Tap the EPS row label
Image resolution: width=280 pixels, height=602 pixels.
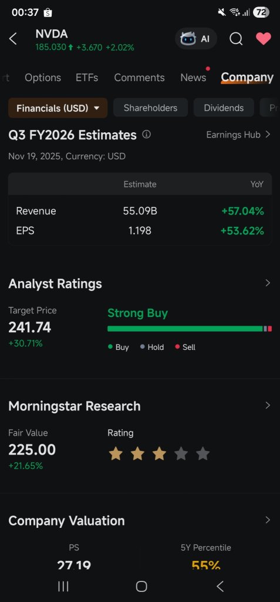coord(25,230)
